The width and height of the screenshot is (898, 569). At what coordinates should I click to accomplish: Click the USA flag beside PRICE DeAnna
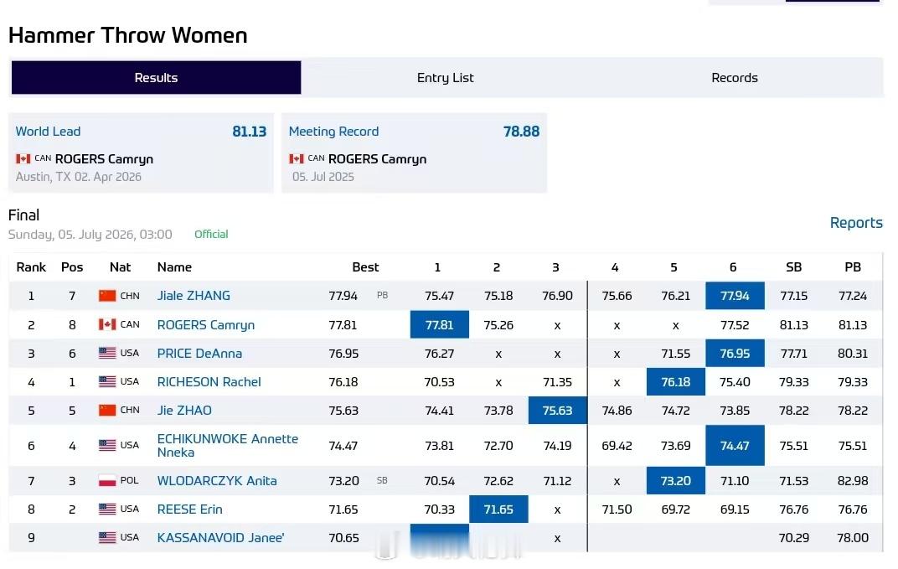pos(107,354)
